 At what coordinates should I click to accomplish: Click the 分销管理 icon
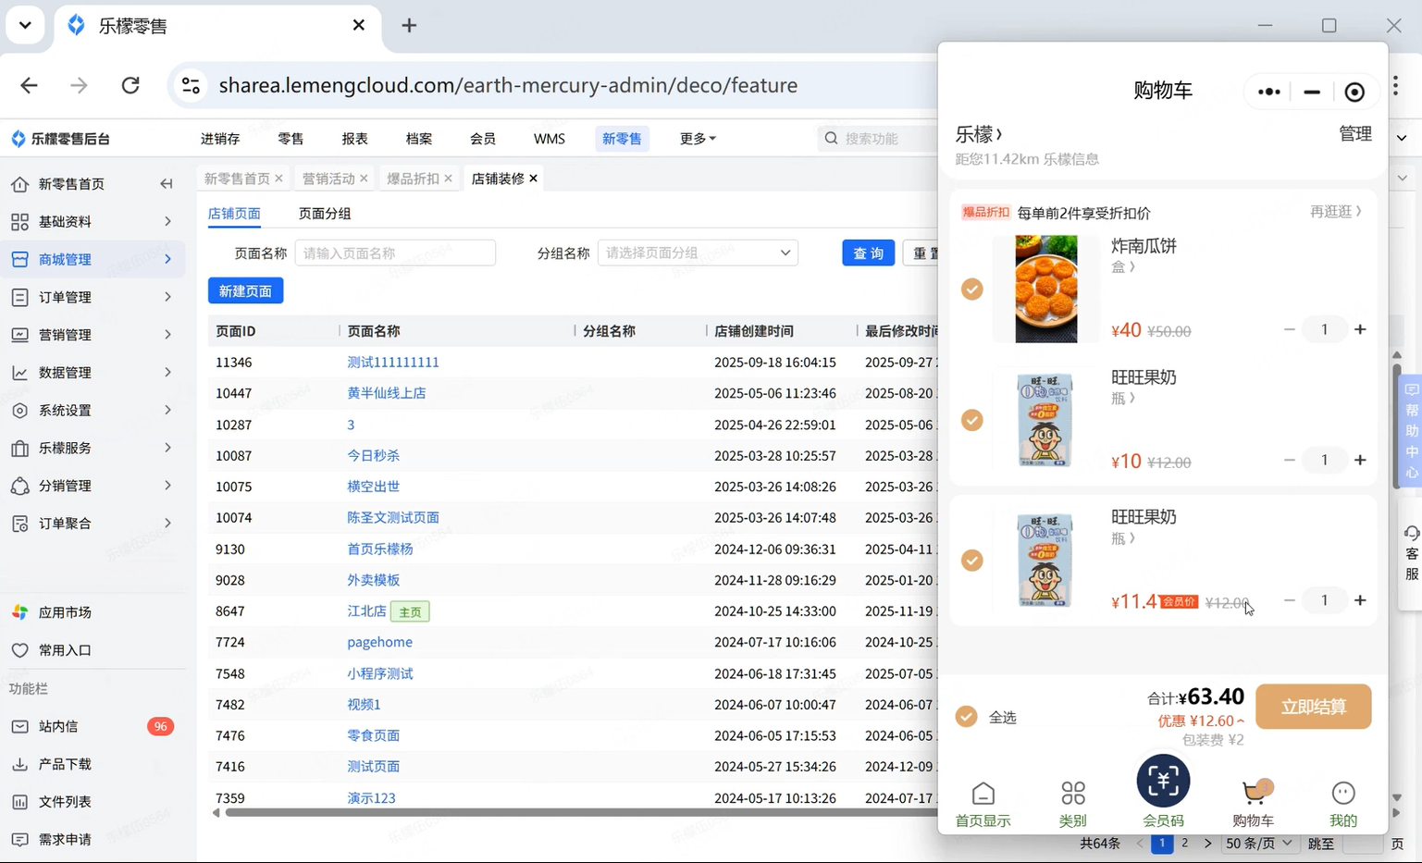coord(19,486)
